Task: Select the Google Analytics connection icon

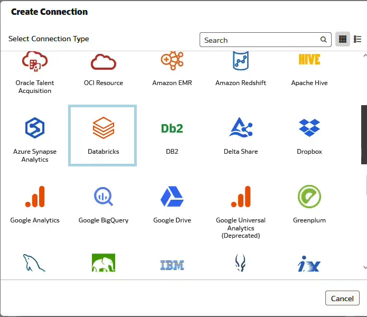Action: pos(35,197)
